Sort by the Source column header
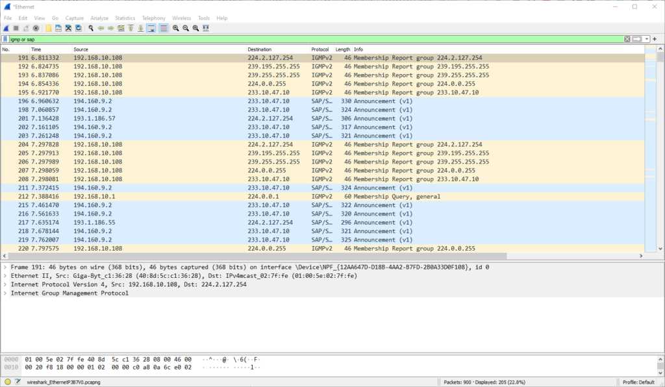 [159, 49]
